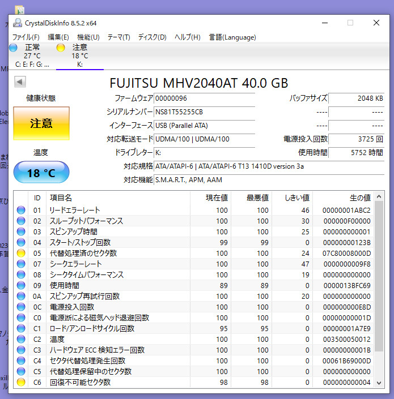The width and height of the screenshot is (394, 399).
Task: Click status icon for C5 代替処理保留中のセクタ数
Action: [x=21, y=371]
